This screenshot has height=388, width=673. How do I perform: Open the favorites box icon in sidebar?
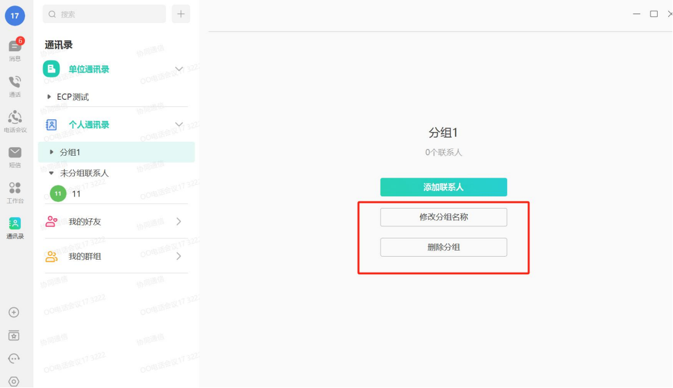point(15,335)
